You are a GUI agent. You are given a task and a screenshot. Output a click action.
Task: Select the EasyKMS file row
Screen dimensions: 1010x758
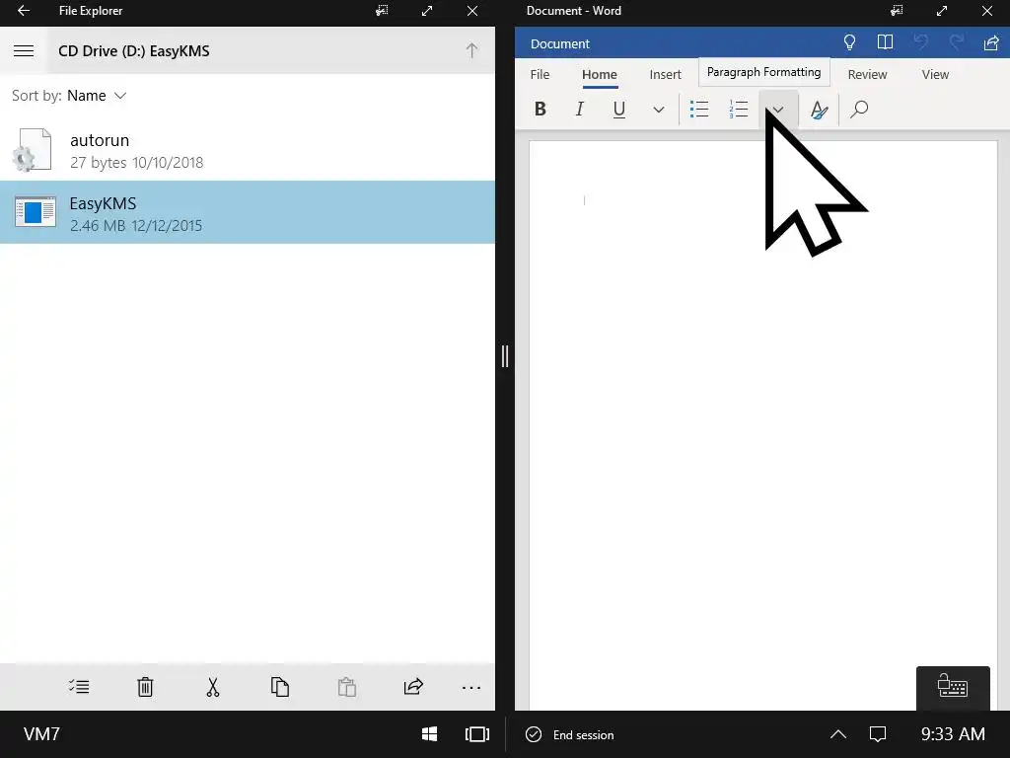(x=248, y=212)
